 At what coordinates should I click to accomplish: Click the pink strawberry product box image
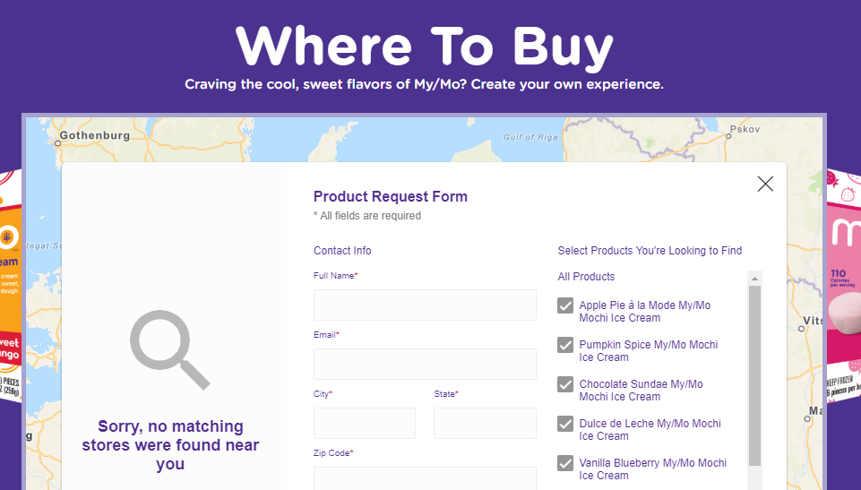coord(844,286)
